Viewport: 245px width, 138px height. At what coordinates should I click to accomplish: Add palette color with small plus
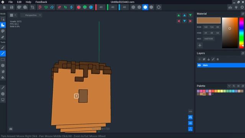point(213,94)
